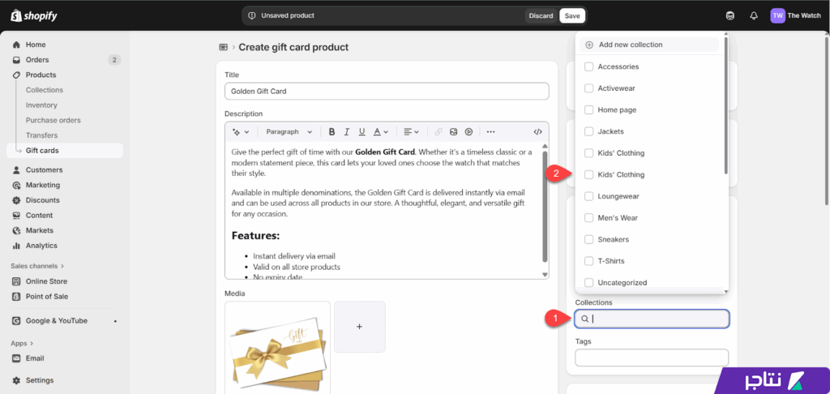
Task: Open more formatting options (three dots)
Action: 490,132
